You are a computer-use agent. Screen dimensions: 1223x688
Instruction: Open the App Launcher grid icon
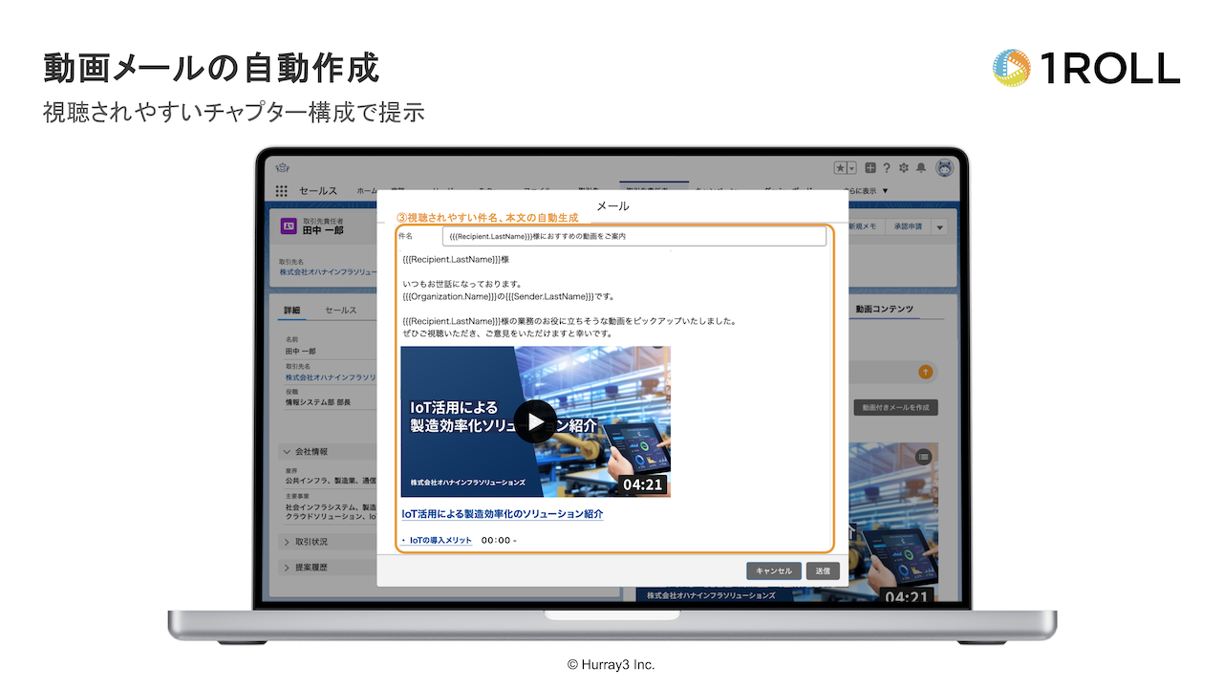(x=282, y=191)
